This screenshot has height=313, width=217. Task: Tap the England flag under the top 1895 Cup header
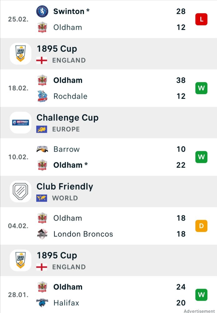42,60
